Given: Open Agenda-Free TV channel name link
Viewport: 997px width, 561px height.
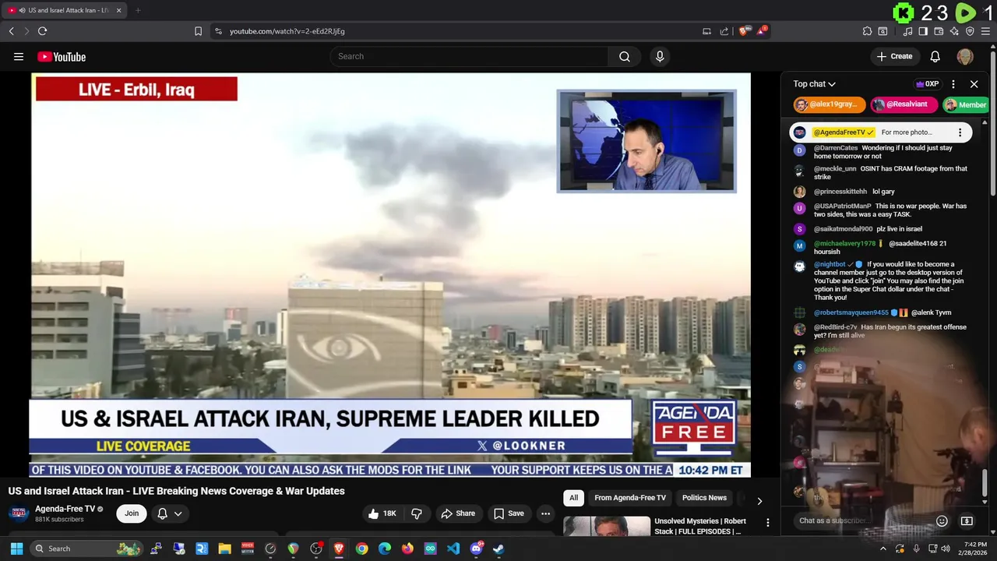Looking at the screenshot, I should pos(65,509).
